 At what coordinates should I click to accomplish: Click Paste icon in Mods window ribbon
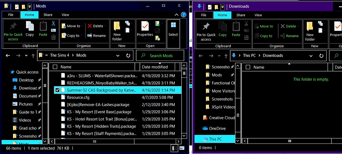coord(43,29)
